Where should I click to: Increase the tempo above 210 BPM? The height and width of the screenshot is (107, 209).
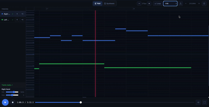click(199, 4)
